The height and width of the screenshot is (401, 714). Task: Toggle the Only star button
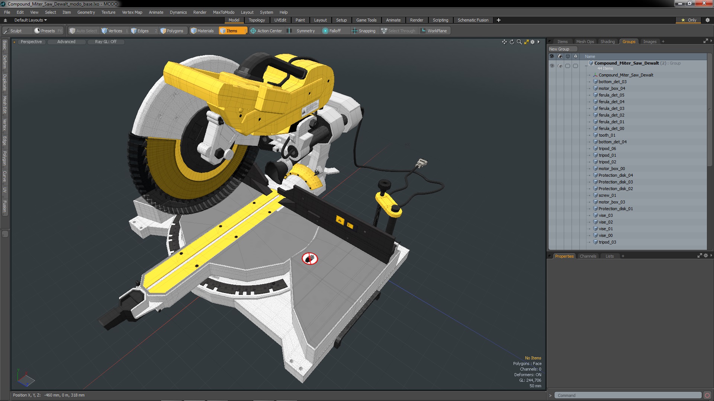click(x=688, y=20)
